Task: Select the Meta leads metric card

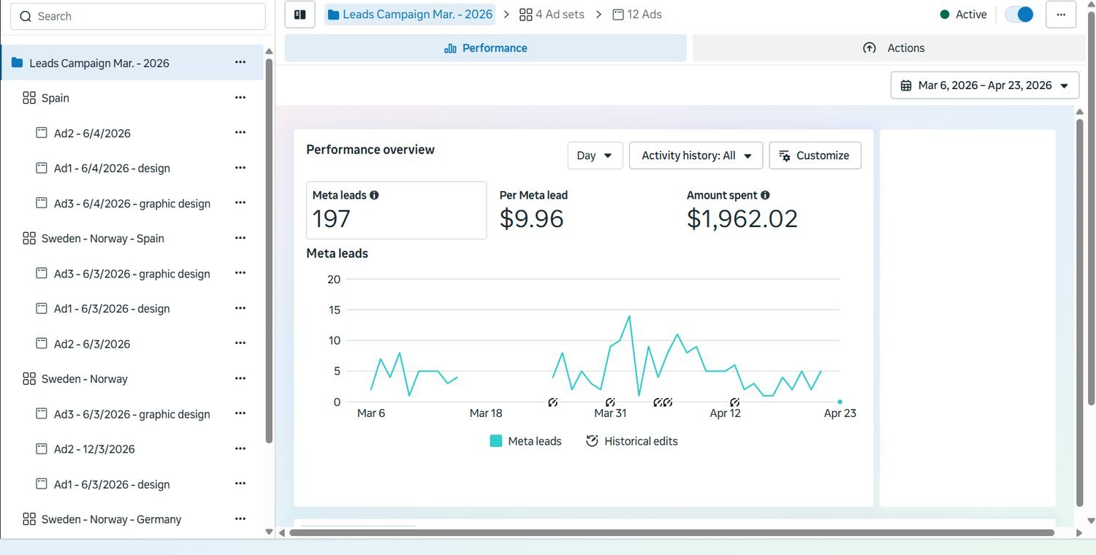Action: (396, 210)
